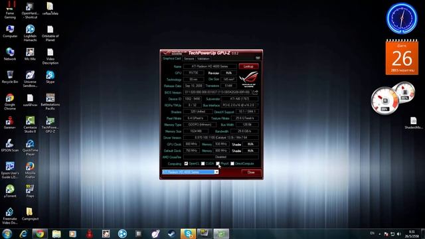Select Camtasia Studio 8 desktop icon
The height and width of the screenshot is (239, 425).
pos(30,125)
